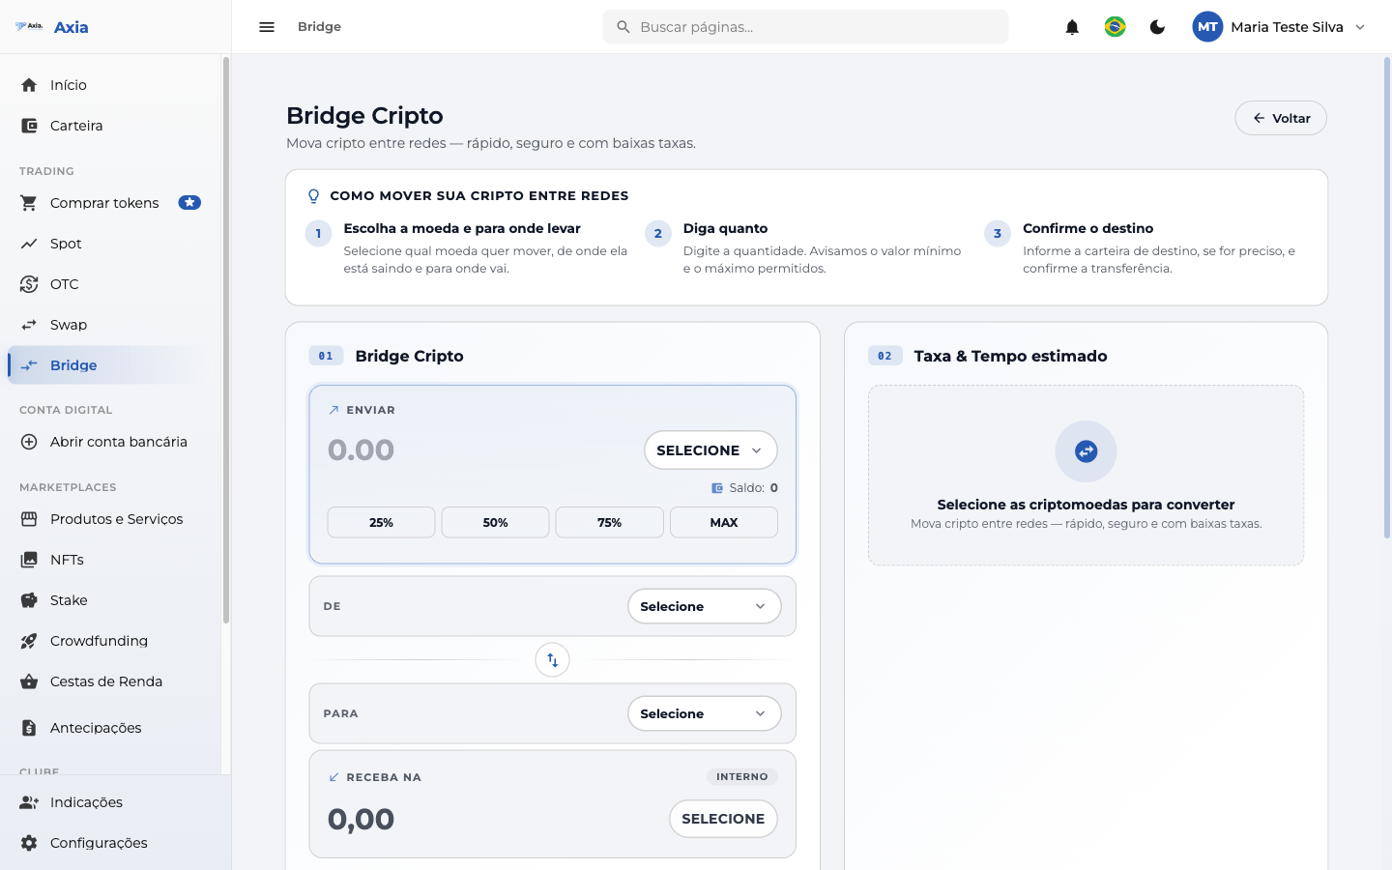Open the Stake piggy bank icon
The width and height of the screenshot is (1392, 870).
(x=29, y=600)
